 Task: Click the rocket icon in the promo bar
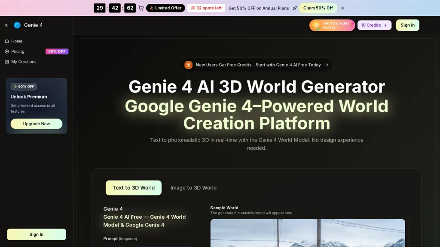coord(295,8)
